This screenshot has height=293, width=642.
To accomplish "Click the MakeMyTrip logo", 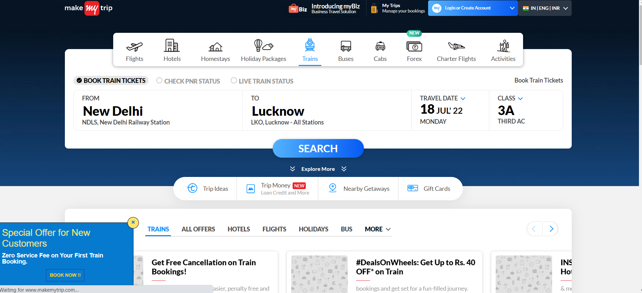I will (89, 8).
